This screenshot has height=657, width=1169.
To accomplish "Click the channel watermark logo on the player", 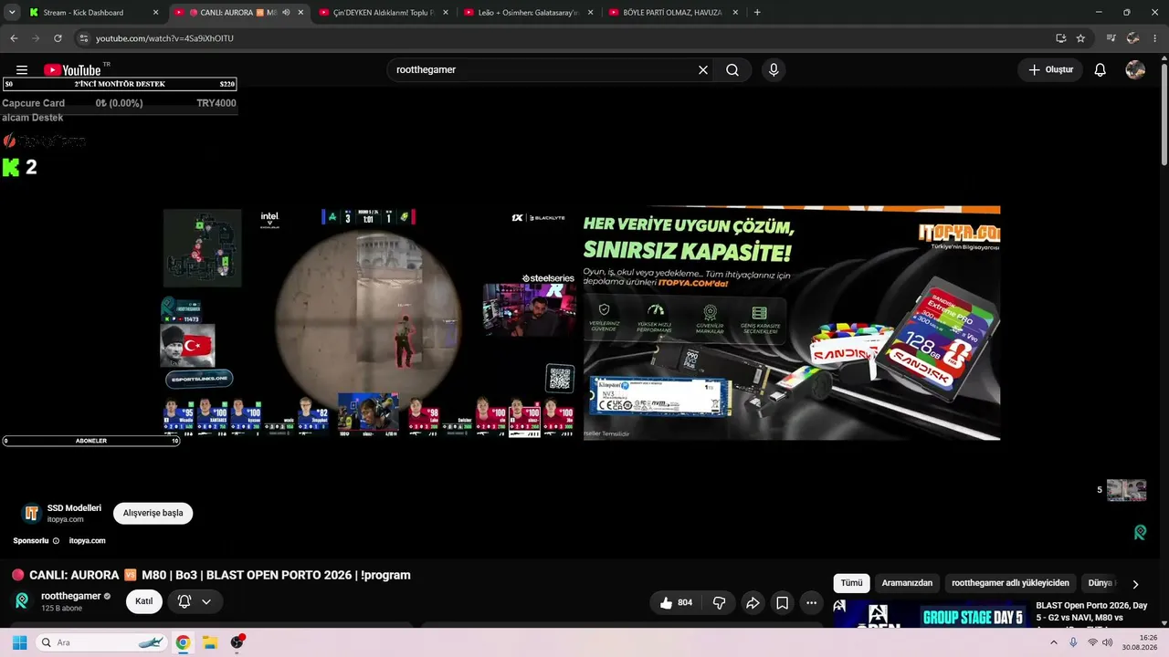I will (x=1140, y=532).
